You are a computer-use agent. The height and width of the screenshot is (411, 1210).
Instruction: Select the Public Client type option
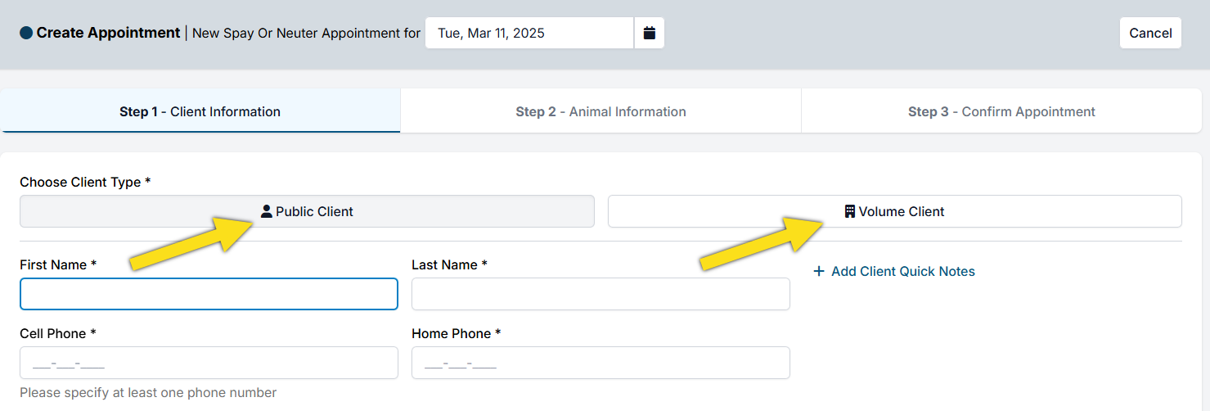(x=307, y=211)
